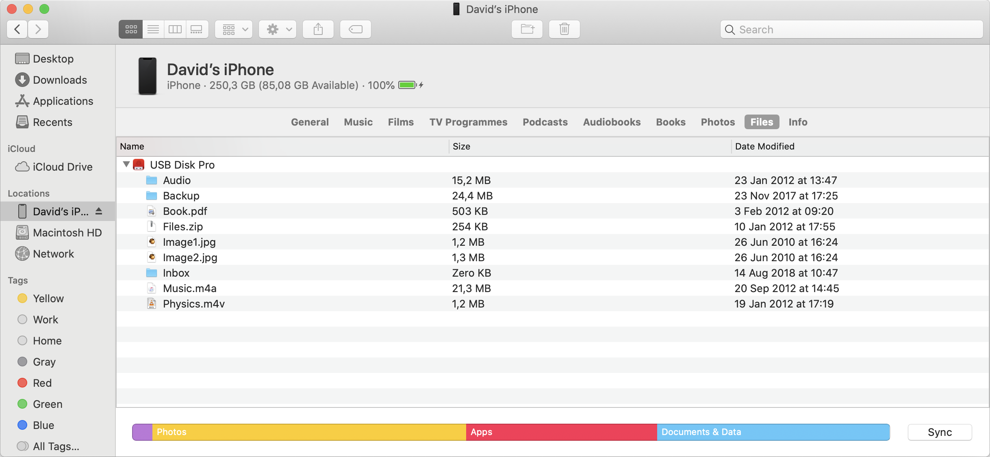Viewport: 990px width, 457px height.
Task: Select the Image2.jpg file
Action: pyautogui.click(x=553, y=258)
